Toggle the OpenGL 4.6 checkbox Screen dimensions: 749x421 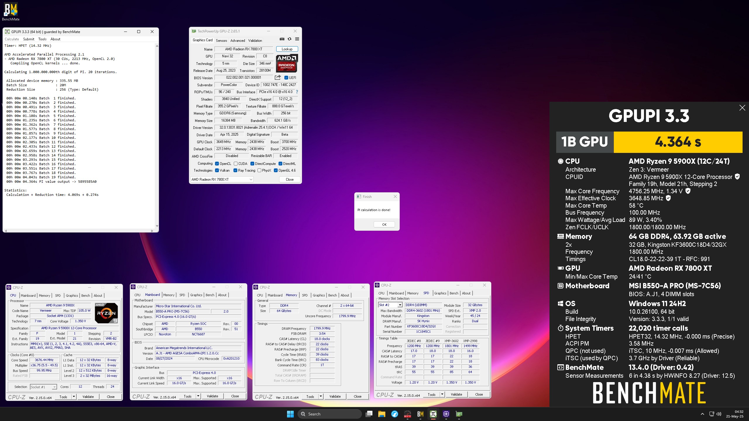[276, 170]
